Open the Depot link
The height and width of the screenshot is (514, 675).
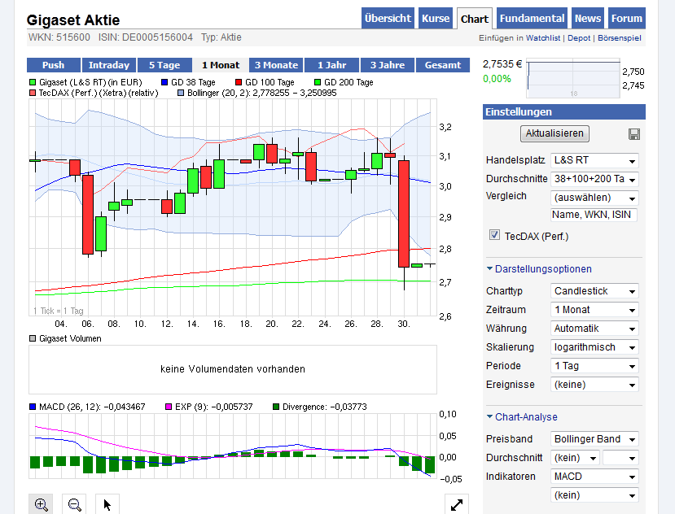click(x=579, y=38)
